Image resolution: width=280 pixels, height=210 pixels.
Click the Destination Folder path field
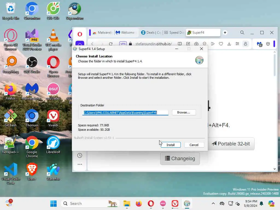[125, 113]
